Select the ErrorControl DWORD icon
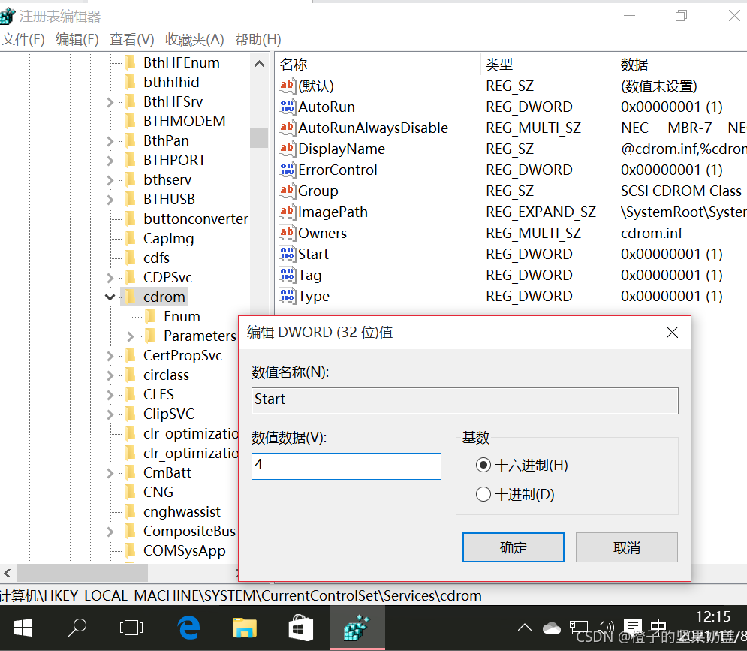747x651 pixels. coord(287,170)
